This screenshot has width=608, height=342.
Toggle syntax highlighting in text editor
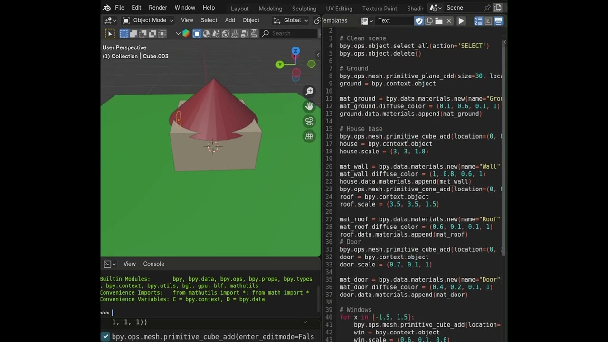(x=498, y=21)
